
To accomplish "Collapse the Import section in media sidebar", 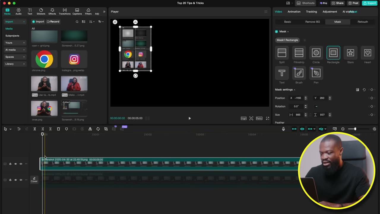I will [x=15, y=22].
